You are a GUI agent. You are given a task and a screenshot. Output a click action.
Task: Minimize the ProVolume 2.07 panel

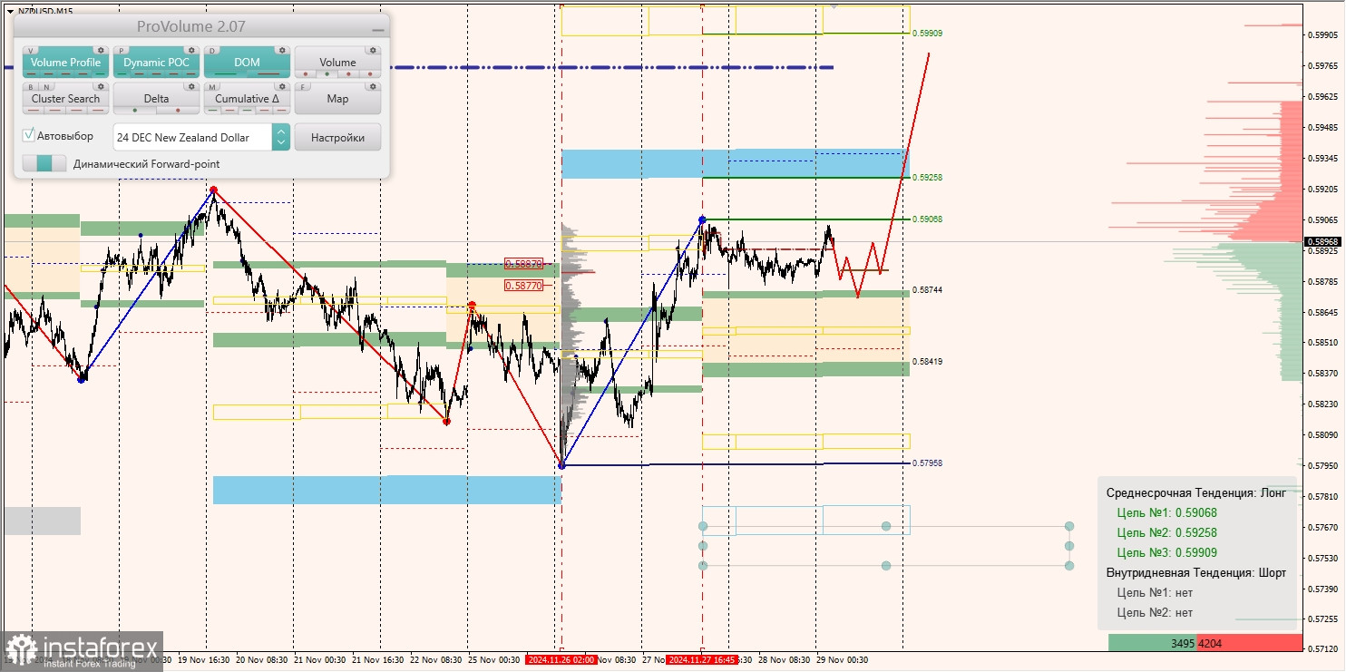pyautogui.click(x=378, y=30)
